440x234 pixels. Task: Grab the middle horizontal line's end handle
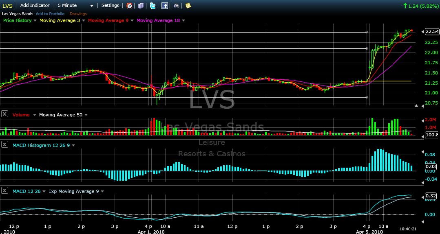click(367, 48)
